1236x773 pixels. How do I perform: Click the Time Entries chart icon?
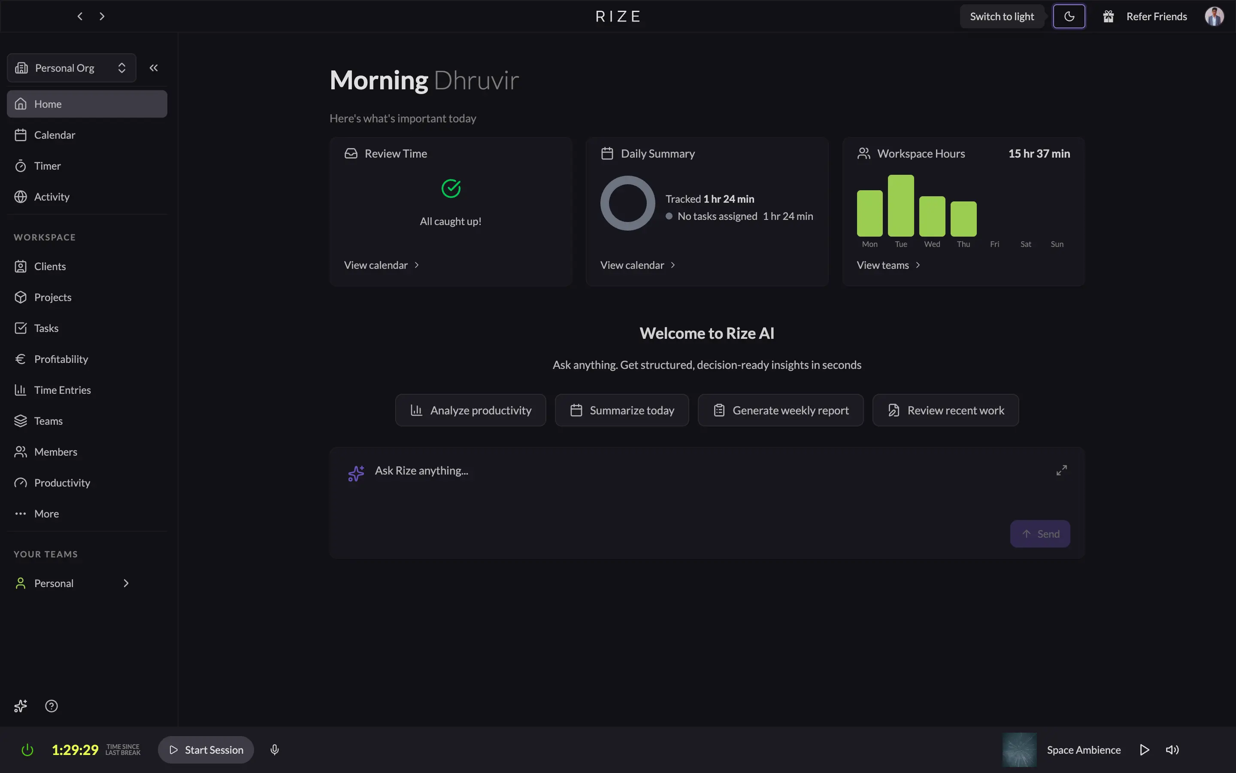(x=21, y=390)
